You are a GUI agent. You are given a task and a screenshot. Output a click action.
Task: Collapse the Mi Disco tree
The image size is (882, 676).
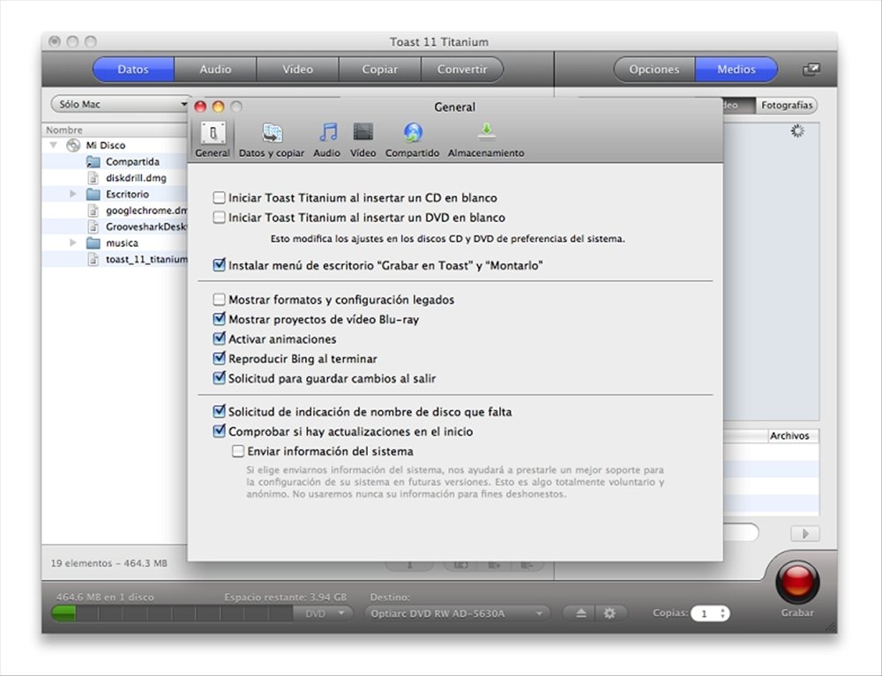[x=54, y=145]
